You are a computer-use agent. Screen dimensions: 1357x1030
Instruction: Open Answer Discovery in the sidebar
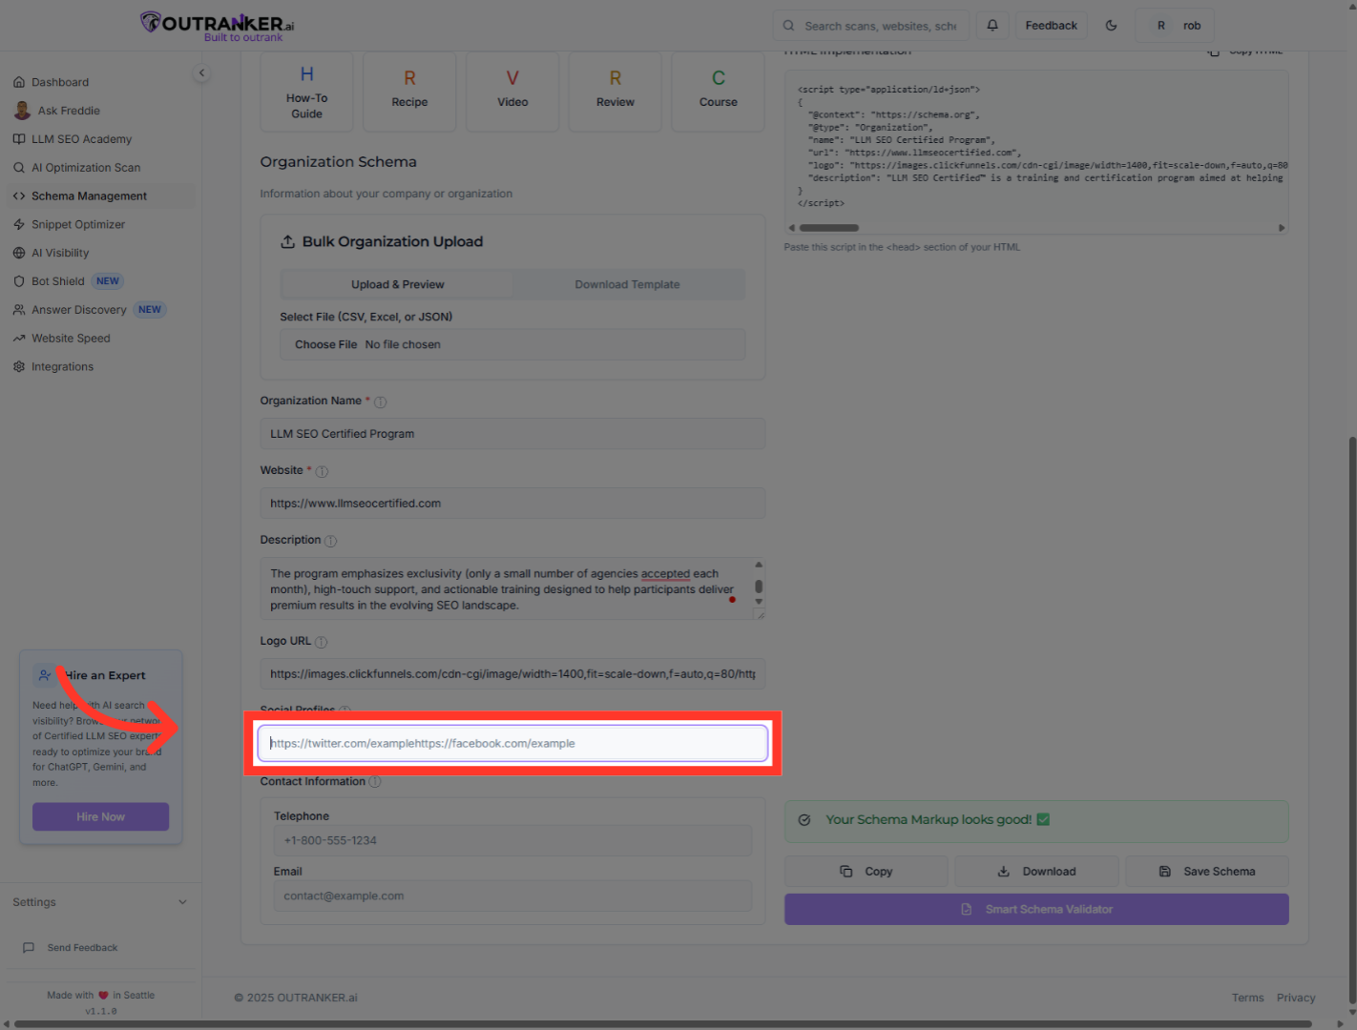[x=100, y=310]
